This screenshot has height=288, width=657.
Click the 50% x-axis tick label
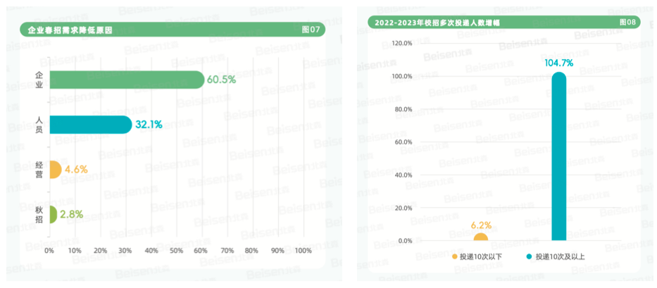176,251
